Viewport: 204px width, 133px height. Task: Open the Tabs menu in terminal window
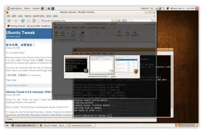(x=104, y=53)
